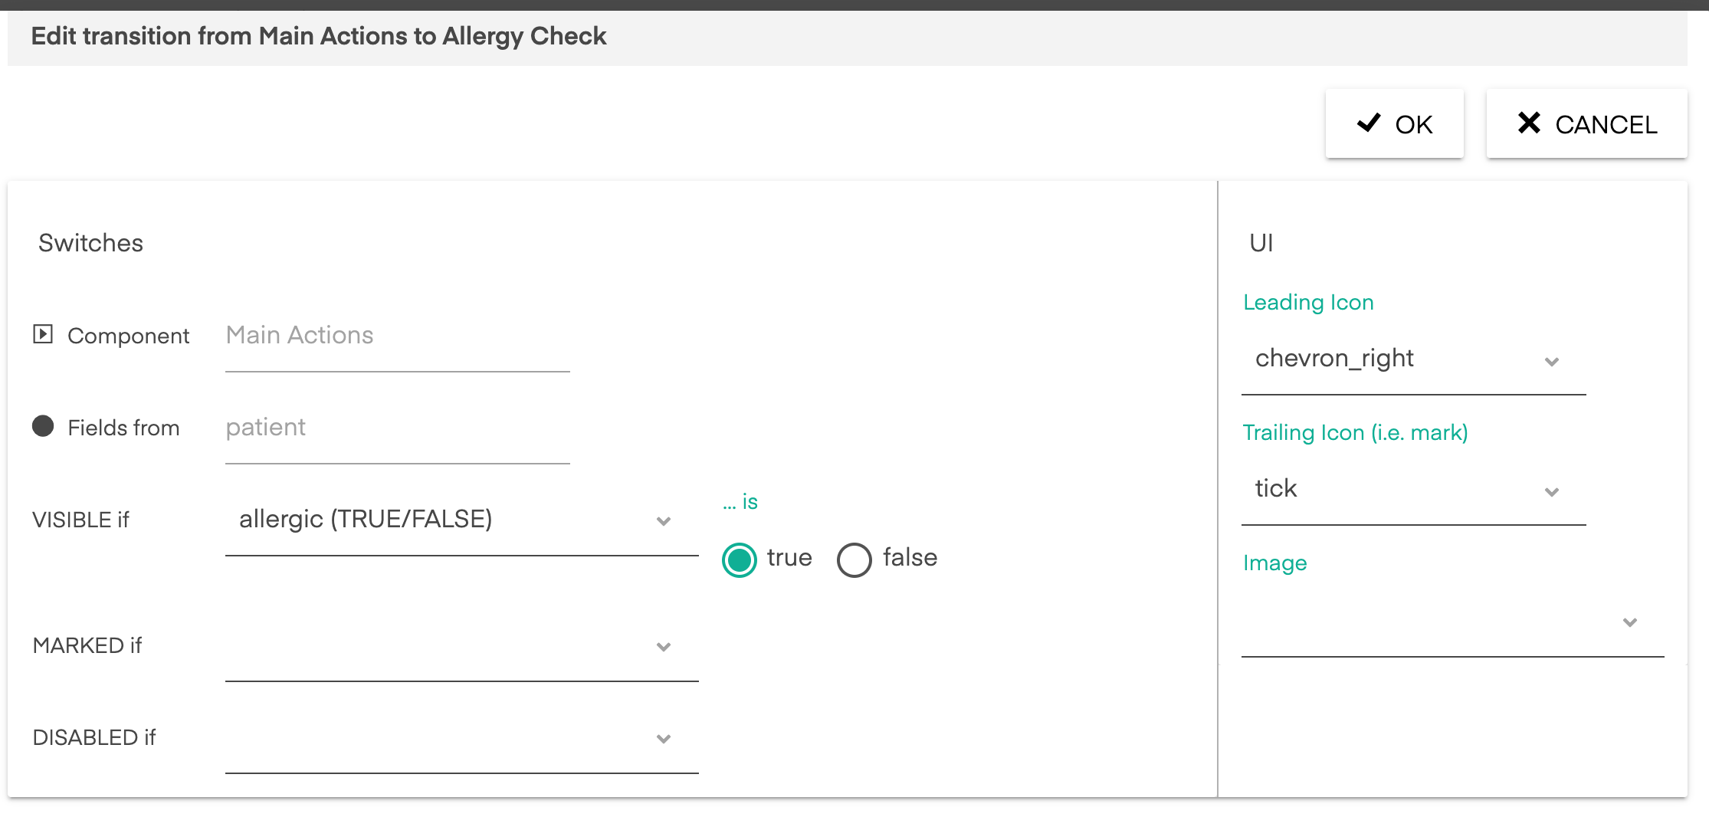The width and height of the screenshot is (1709, 817).
Task: Confirm the transition with OK
Action: click(1395, 123)
